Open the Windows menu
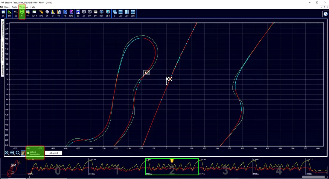 click(x=24, y=7)
